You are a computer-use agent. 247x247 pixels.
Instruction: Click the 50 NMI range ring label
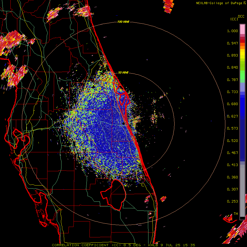123,72
